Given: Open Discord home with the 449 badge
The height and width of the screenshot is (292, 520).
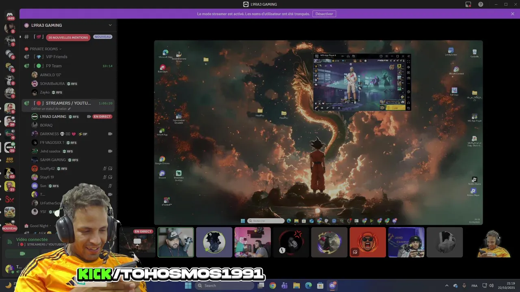Looking at the screenshot, I should pyautogui.click(x=10, y=16).
